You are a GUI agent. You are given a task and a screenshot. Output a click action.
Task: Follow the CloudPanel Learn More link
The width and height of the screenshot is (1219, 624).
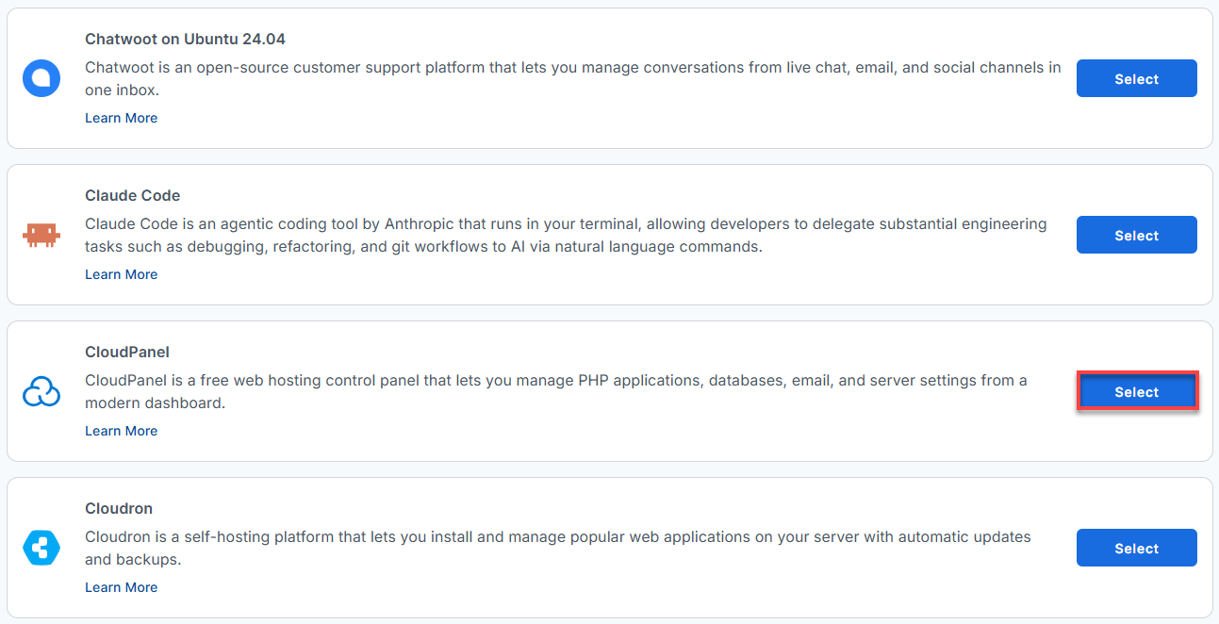click(121, 431)
